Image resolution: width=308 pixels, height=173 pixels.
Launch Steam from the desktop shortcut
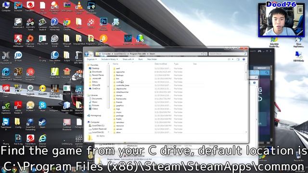click(x=42, y=123)
